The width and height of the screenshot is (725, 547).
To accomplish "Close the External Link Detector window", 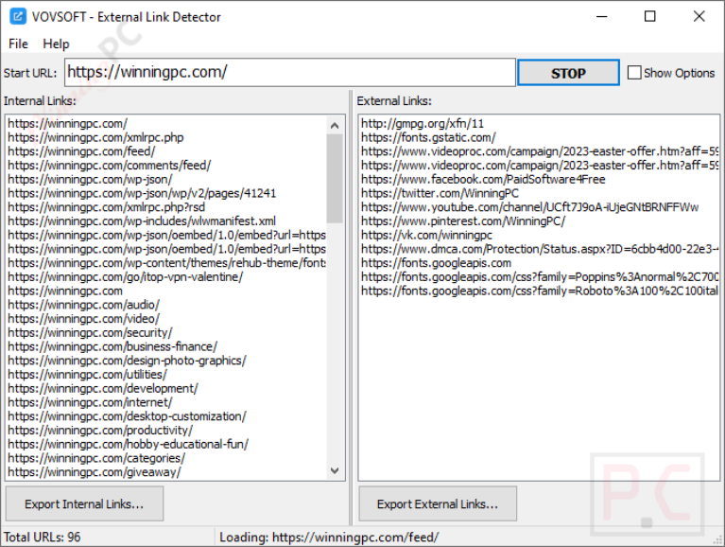I will [x=699, y=17].
